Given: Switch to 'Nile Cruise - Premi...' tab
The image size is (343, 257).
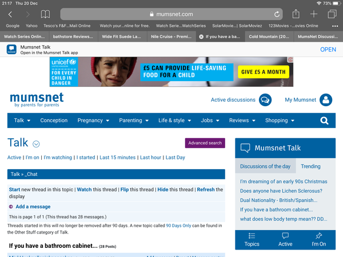Looking at the screenshot, I should (171, 37).
